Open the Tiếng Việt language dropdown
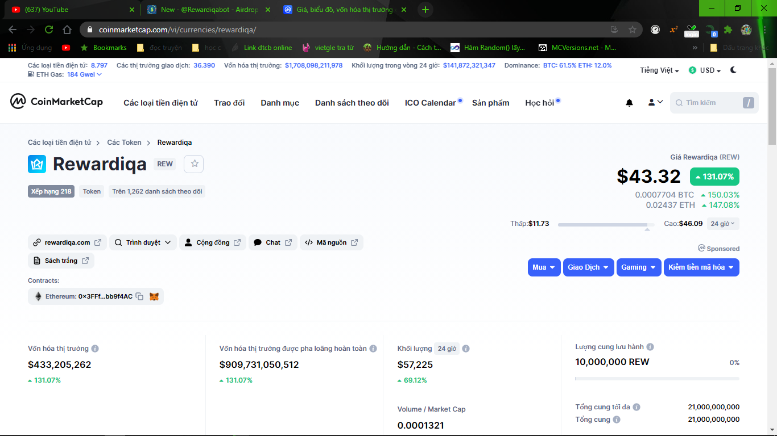Screen dimensions: 777x436 tap(659, 70)
